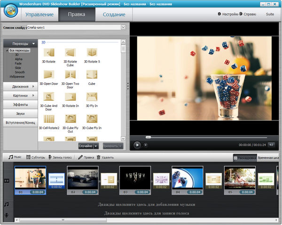Switch to Временная шкала timeline view

(x=269, y=158)
